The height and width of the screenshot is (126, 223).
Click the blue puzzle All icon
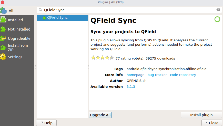coord(3,11)
